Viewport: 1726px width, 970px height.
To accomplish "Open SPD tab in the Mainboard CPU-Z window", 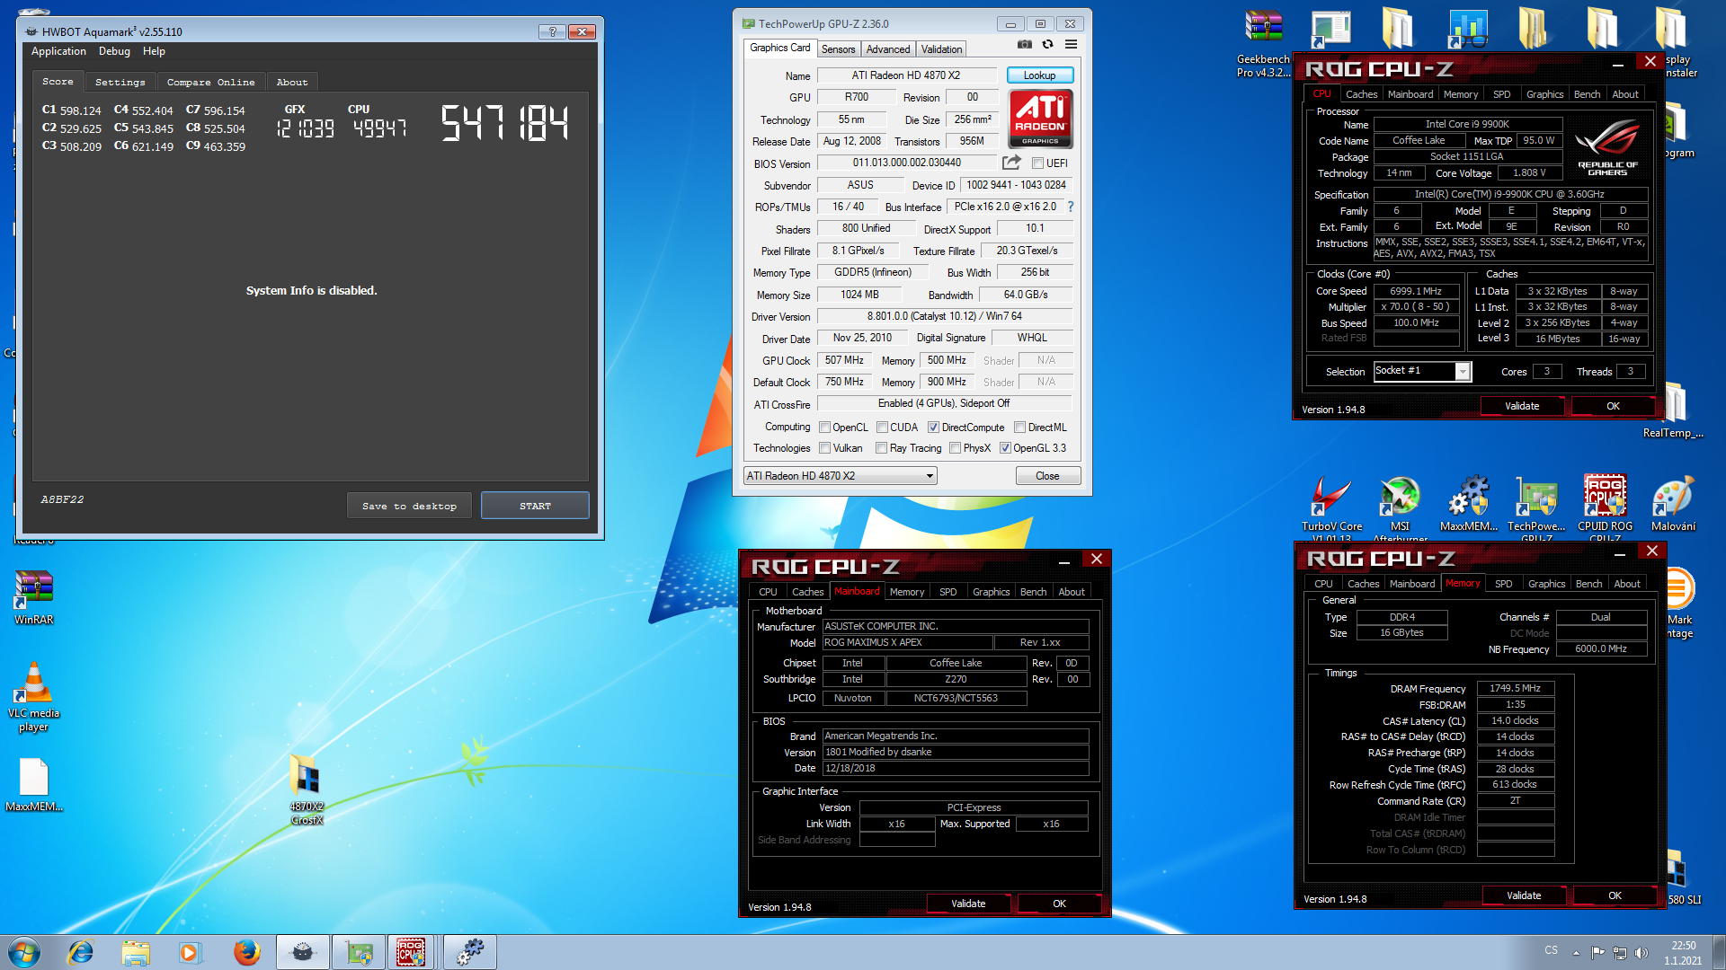I will coord(948,592).
